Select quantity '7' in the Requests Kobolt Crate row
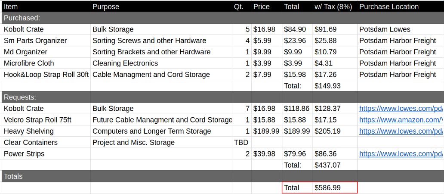Screen dimensions: 444x194 242,108
